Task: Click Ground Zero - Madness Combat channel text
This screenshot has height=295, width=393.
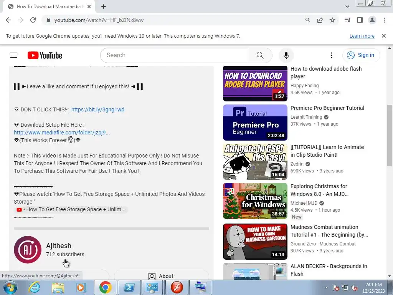Action: coord(323,244)
